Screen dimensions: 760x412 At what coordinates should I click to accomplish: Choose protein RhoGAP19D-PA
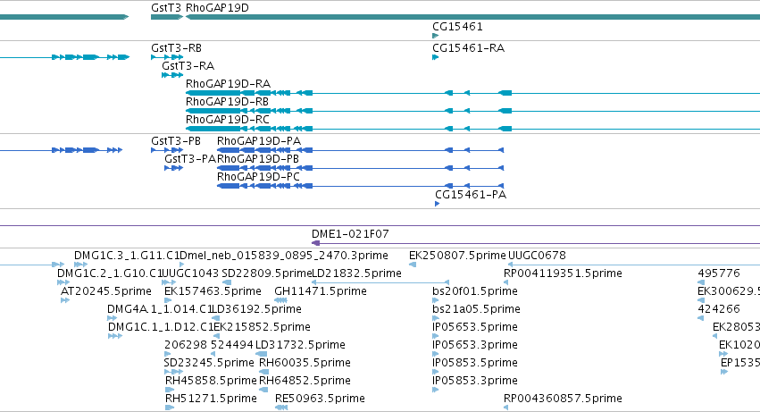pyautogui.click(x=259, y=141)
